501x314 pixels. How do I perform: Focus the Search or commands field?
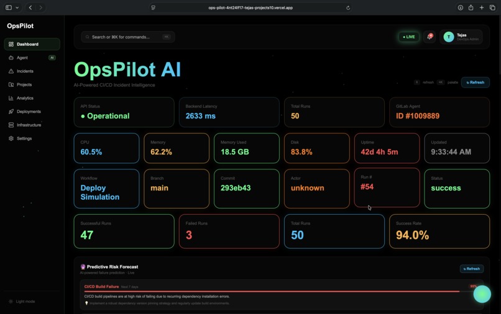(128, 37)
